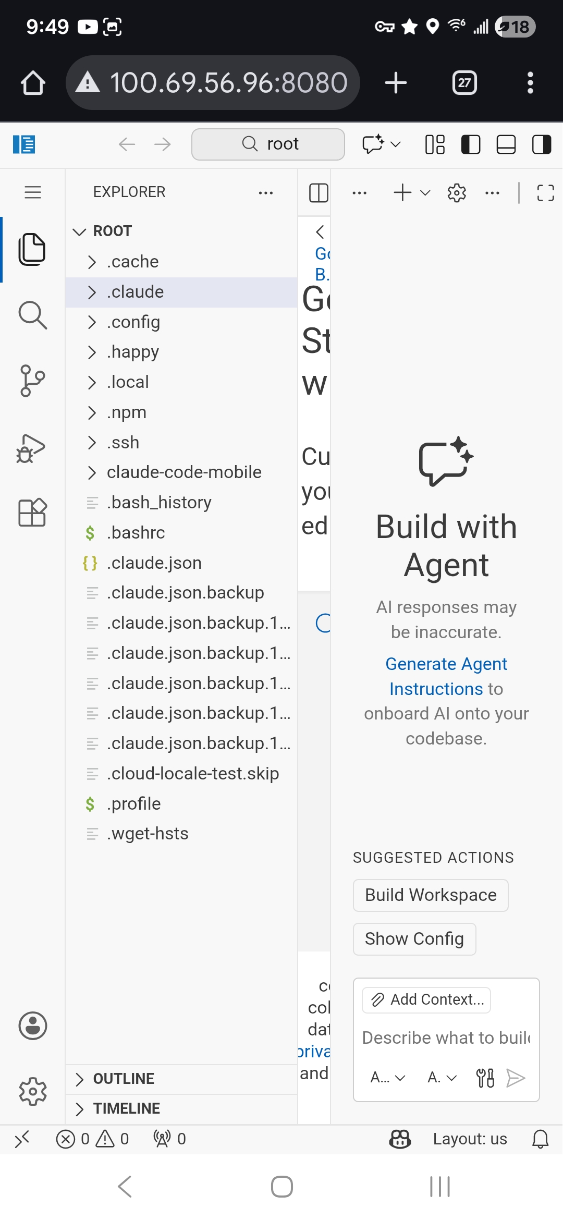Viewport: 563px width, 1220px height.
Task: Expand the OUTLINE section
Action: 124,1079
